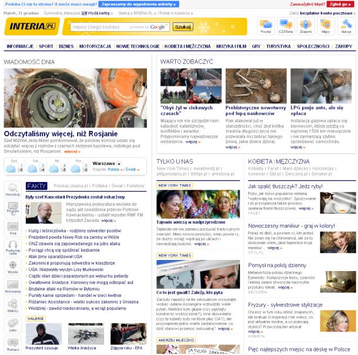Open the Horoskopy category link
This screenshot has width=358, height=355.
[x=323, y=168]
